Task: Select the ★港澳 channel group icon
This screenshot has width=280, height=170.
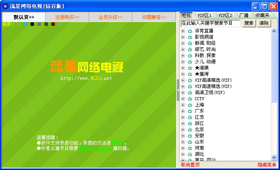Action: coord(190,68)
